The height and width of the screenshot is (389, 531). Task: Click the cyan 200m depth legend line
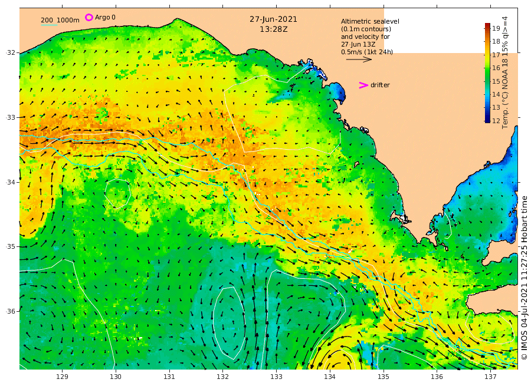[49, 25]
